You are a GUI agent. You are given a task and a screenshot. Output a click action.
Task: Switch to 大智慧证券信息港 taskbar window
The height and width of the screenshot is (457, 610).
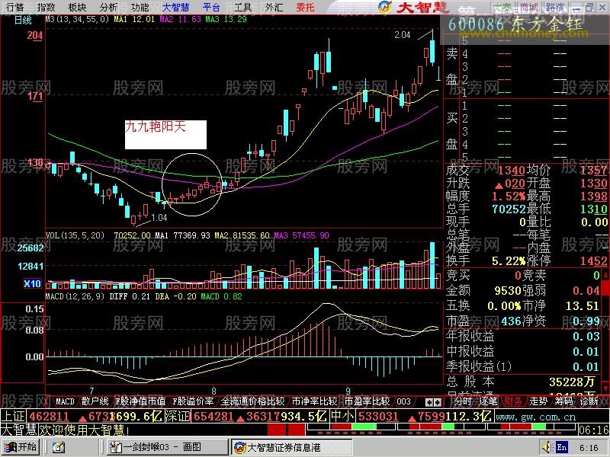pyautogui.click(x=292, y=447)
